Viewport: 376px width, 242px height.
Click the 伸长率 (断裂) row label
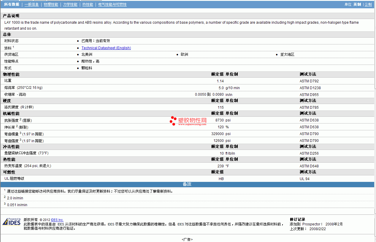click(x=16, y=127)
